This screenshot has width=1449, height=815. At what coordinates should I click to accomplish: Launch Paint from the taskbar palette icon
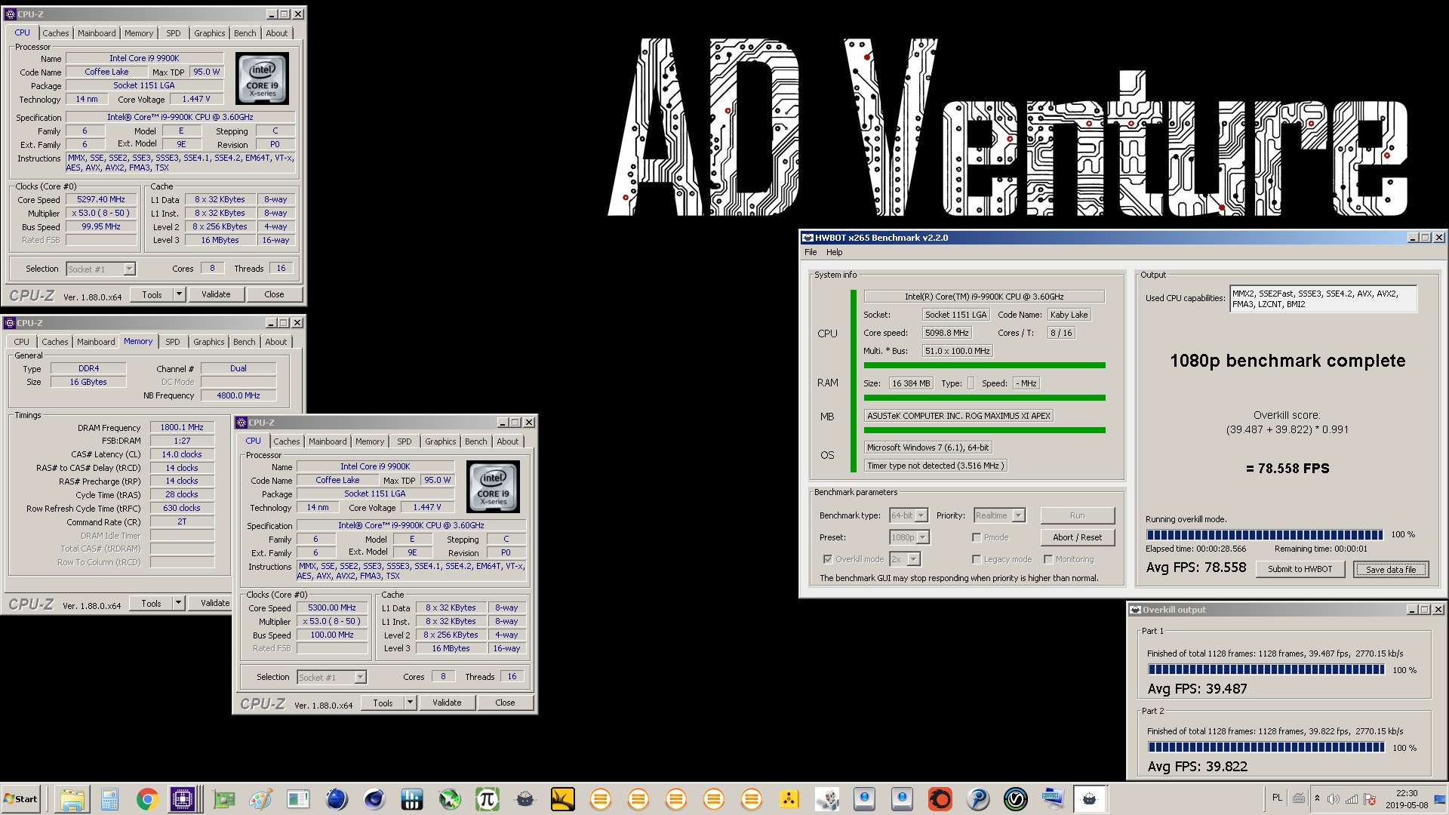pyautogui.click(x=260, y=799)
